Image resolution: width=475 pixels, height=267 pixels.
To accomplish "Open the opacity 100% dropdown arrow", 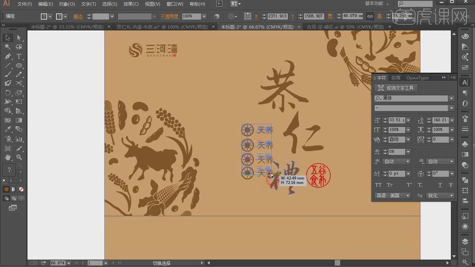I will [204, 16].
